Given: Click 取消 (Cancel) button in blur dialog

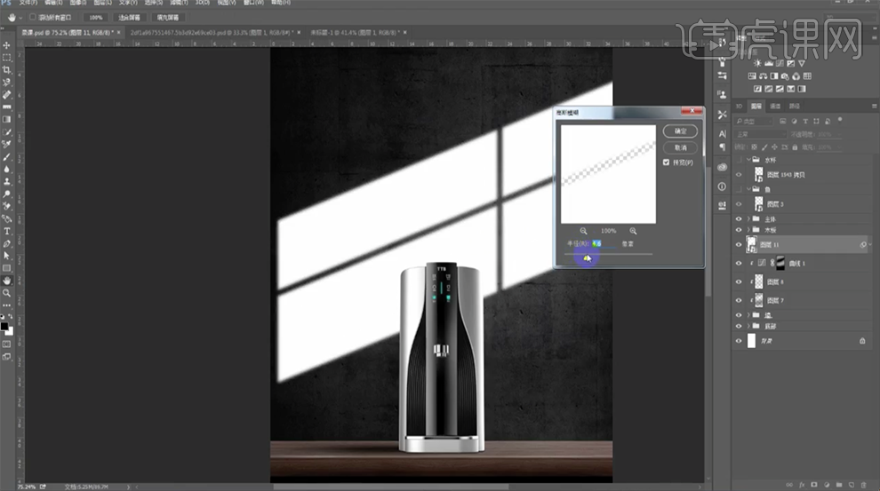Looking at the screenshot, I should 680,147.
